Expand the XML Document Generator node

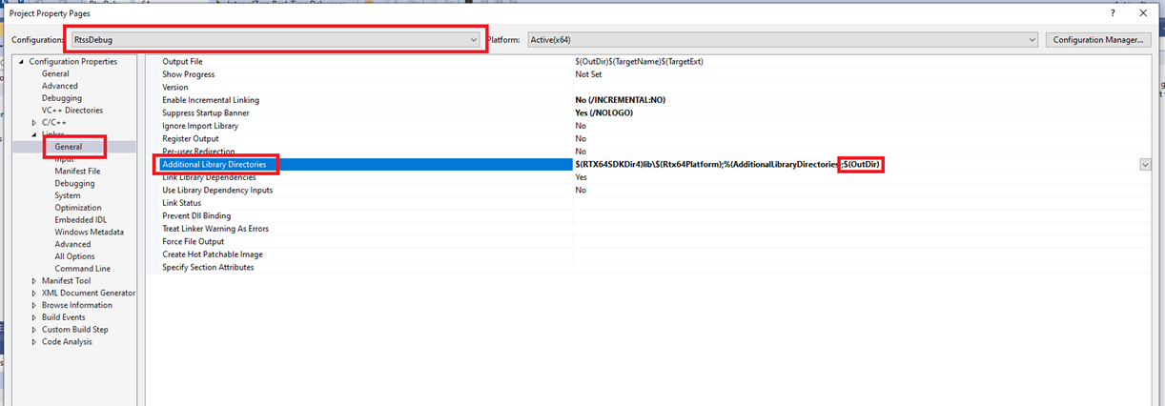tap(34, 294)
